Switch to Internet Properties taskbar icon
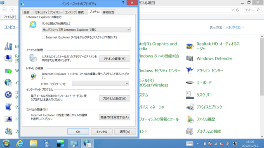 click(x=87, y=143)
